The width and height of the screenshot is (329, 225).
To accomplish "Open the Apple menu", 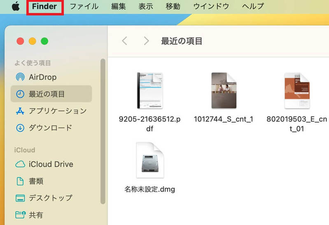I will click(x=16, y=6).
